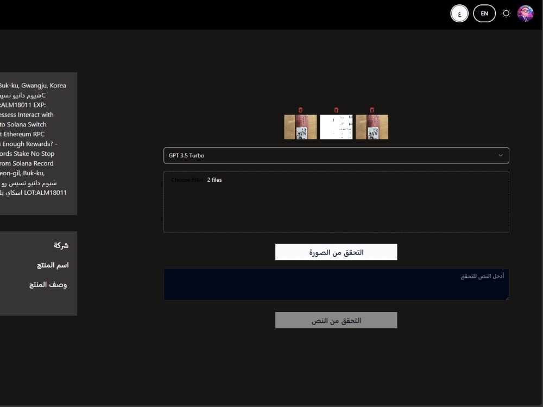This screenshot has width=543, height=407.
Task: Open the GPT 3.5 Turbo model dropdown
Action: point(336,155)
